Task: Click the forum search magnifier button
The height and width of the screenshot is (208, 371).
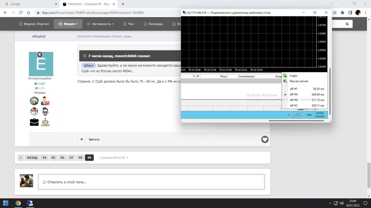Action: 347,24
